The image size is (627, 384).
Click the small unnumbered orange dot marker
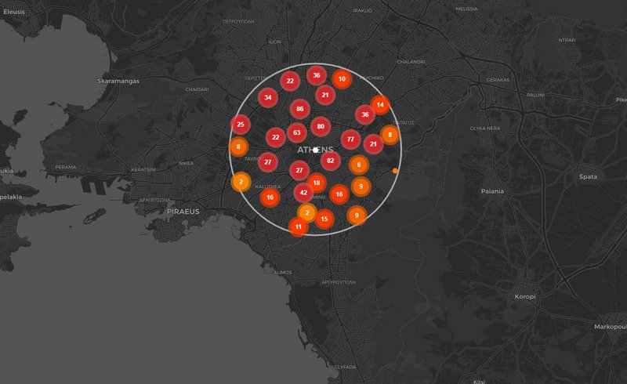395,170
